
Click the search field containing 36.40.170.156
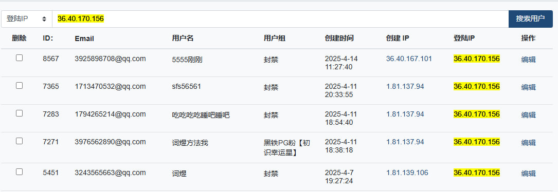pyautogui.click(x=280, y=19)
